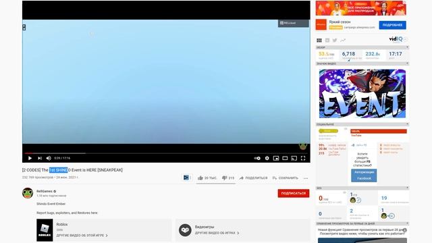Mute the video with the speaker icon
432x243 pixels.
(x=49, y=158)
